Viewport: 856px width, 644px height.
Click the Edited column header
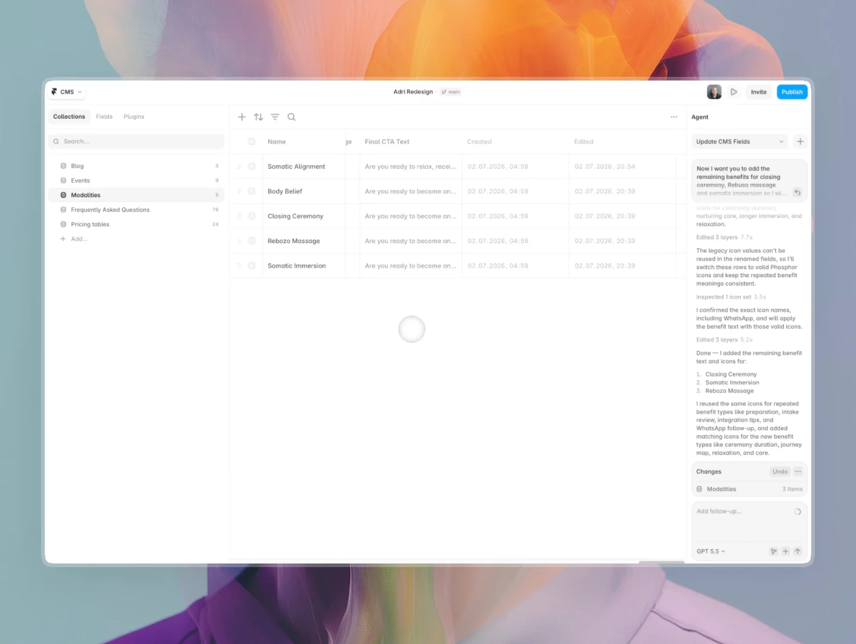tap(584, 142)
